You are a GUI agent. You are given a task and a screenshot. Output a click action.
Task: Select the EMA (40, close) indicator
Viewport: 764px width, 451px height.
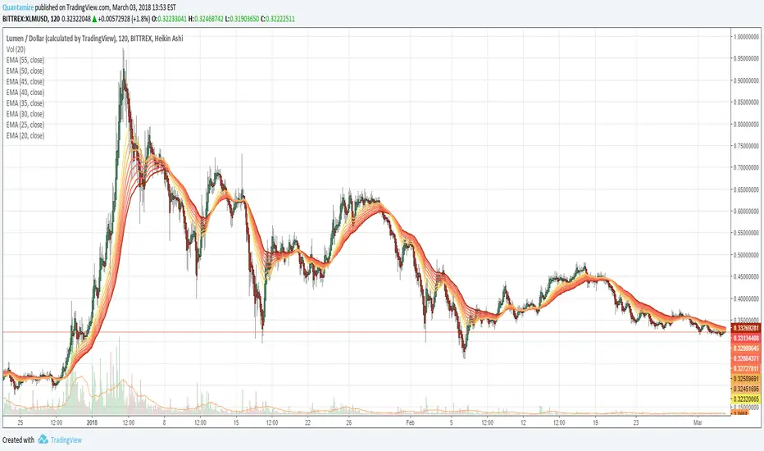[x=25, y=92]
